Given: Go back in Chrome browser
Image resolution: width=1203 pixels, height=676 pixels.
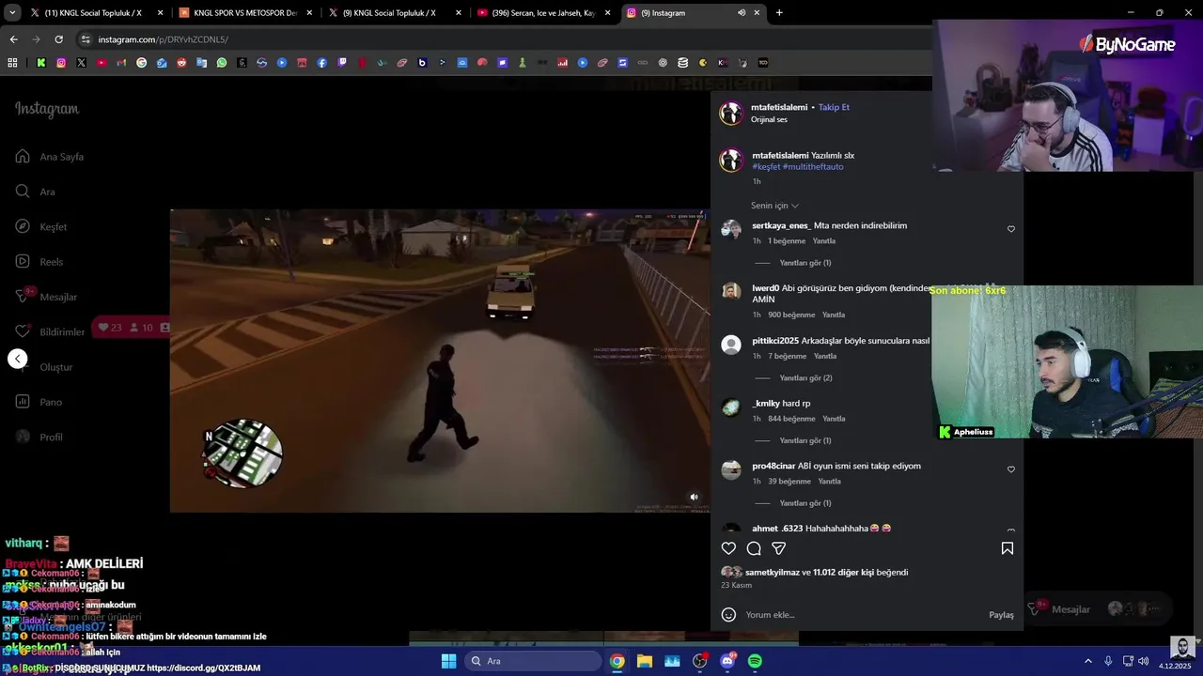Looking at the screenshot, I should (13, 39).
